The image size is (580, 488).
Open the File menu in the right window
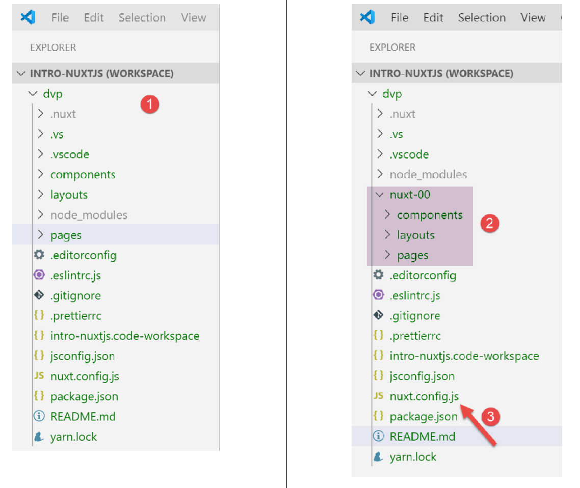point(399,17)
